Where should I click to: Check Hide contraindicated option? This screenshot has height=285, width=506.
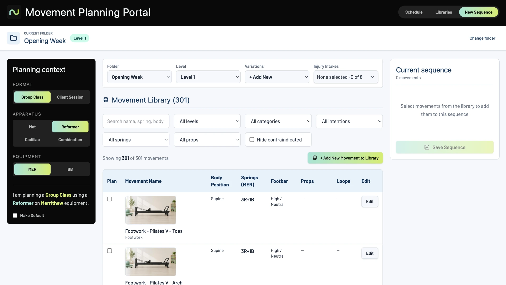[252, 139]
